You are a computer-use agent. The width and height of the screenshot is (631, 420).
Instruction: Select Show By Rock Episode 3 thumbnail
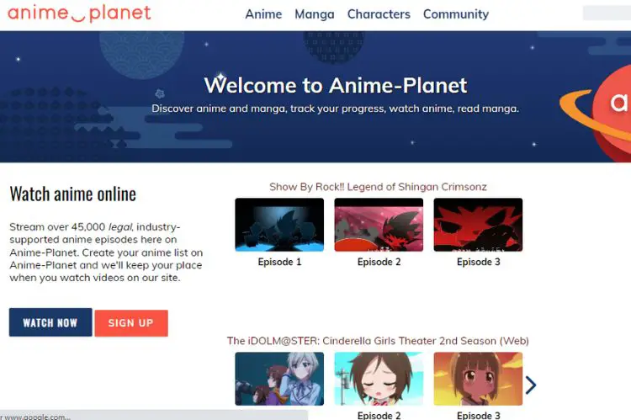coord(478,225)
